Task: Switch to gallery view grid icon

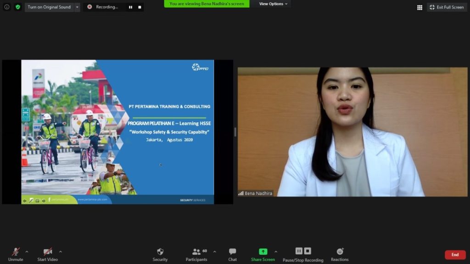Action: coord(420,7)
